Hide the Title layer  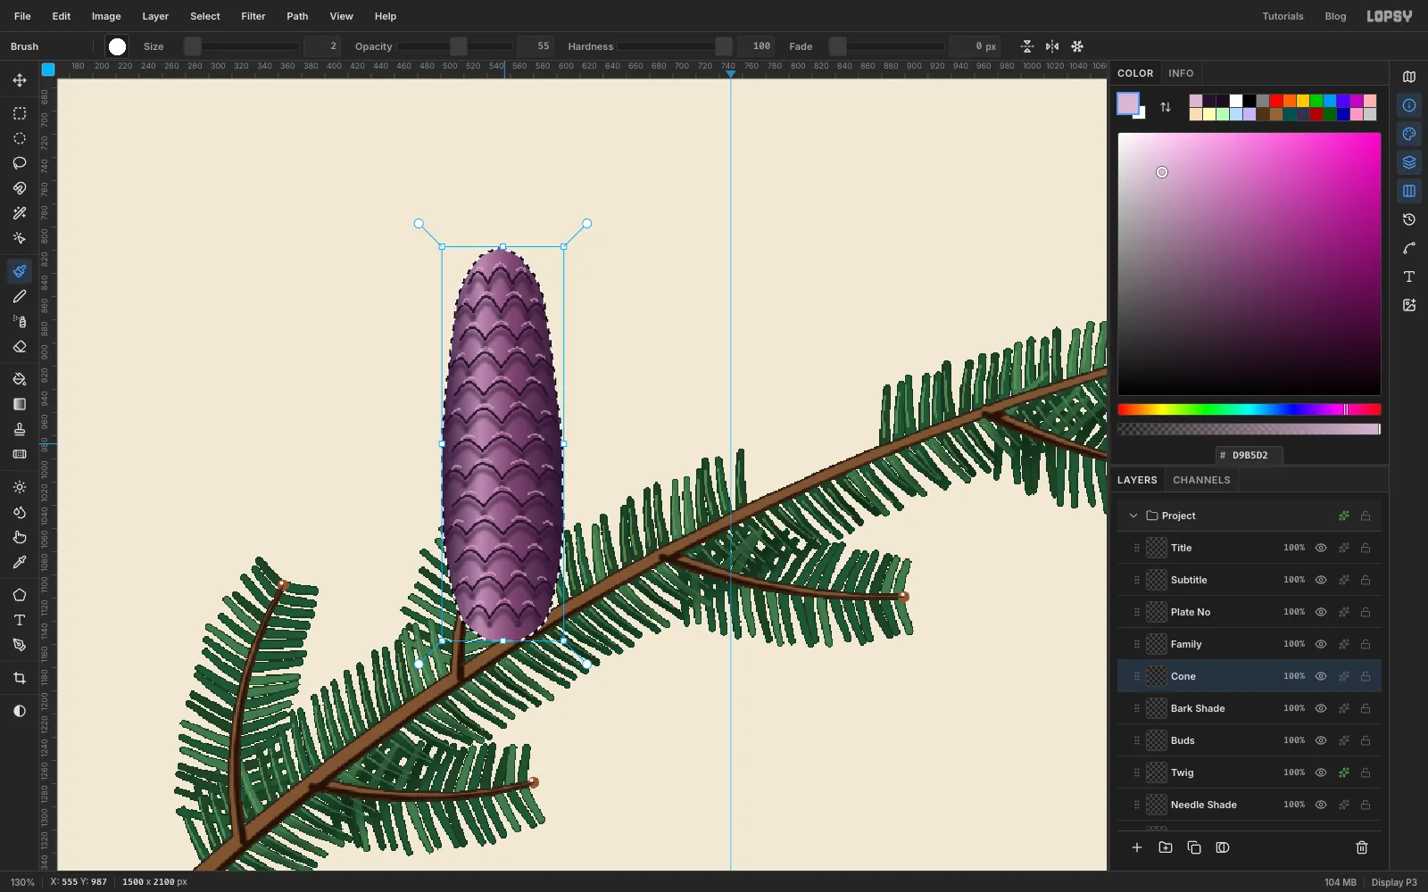[x=1321, y=548]
